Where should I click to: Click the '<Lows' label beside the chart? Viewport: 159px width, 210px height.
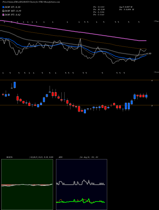click(x=156, y=72)
